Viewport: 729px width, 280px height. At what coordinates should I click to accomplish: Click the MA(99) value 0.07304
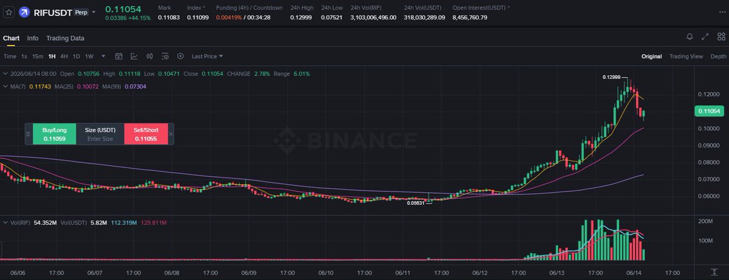click(x=135, y=87)
